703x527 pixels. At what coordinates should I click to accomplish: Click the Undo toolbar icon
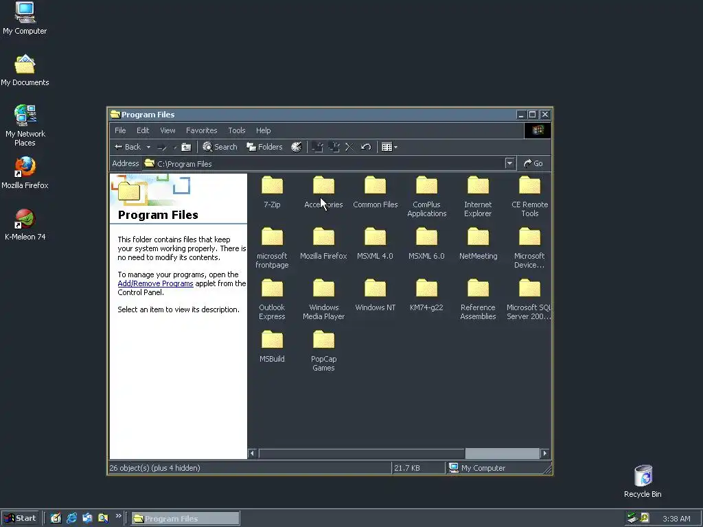366,147
